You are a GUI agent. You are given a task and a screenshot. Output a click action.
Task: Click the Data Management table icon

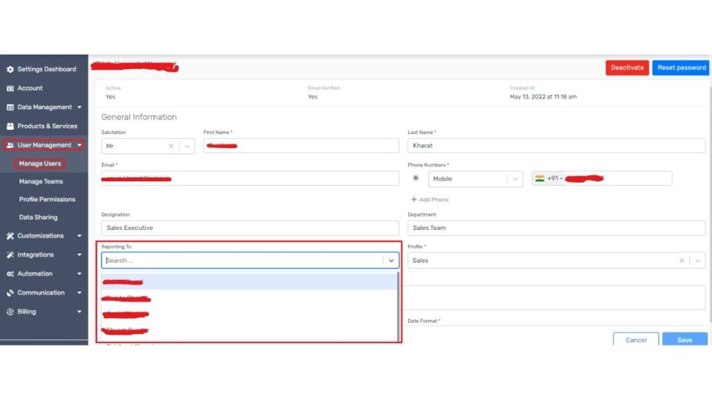pos(10,108)
